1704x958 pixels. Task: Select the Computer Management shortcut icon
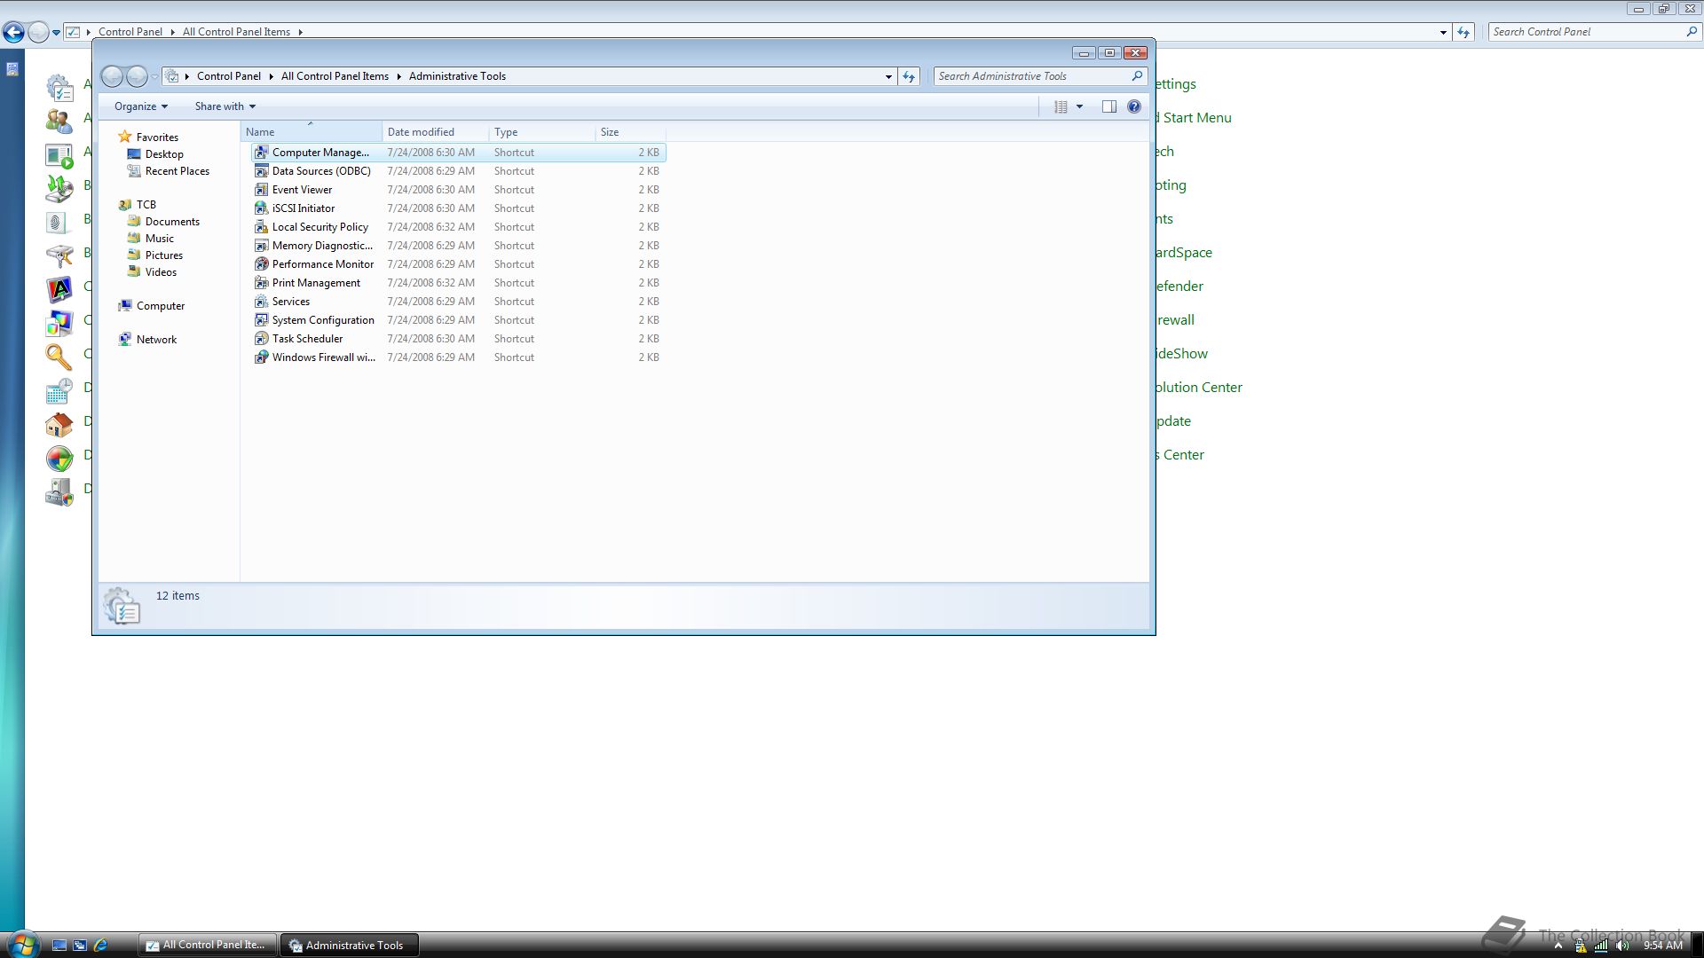point(261,153)
